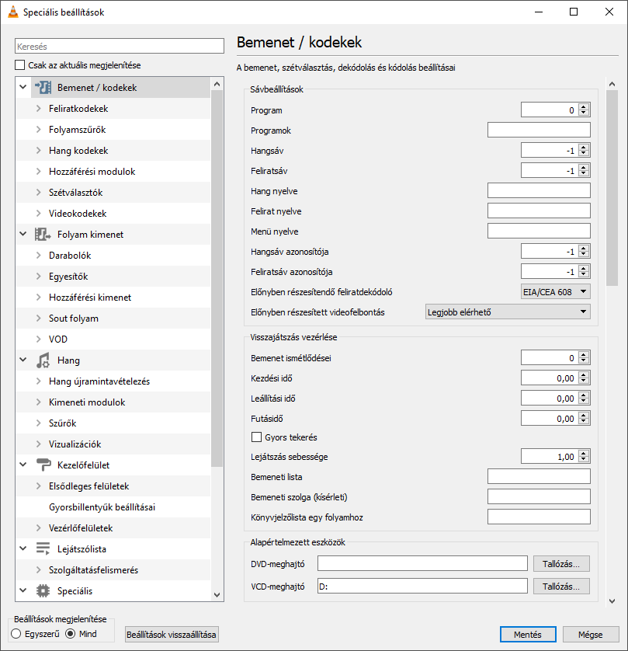Select the Egyszerű radio button

16,634
